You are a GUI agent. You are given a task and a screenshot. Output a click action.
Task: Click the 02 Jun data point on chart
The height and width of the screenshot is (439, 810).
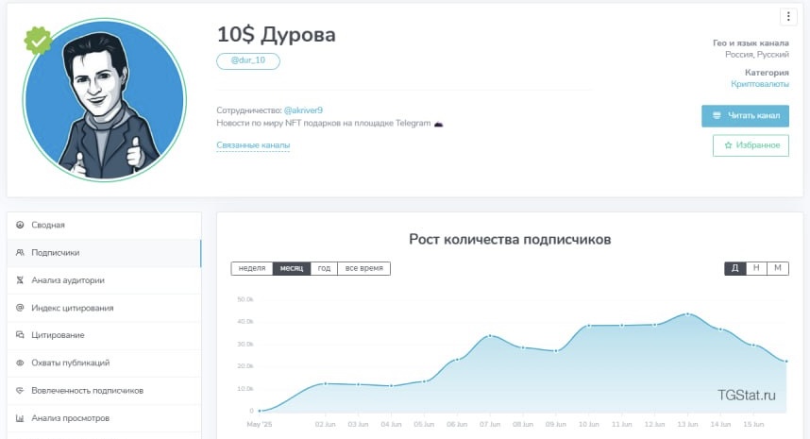point(325,383)
